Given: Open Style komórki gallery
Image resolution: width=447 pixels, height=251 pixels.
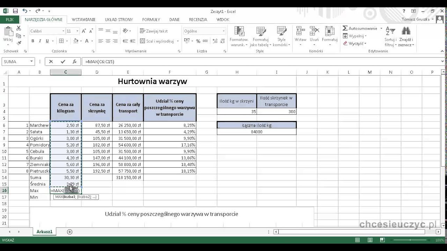Looking at the screenshot, I should pos(281,36).
